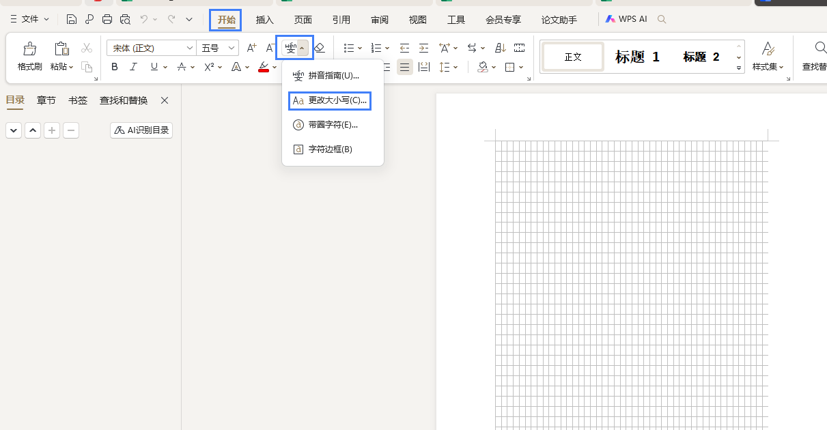Open the line spacing dropdown

pyautogui.click(x=456, y=67)
